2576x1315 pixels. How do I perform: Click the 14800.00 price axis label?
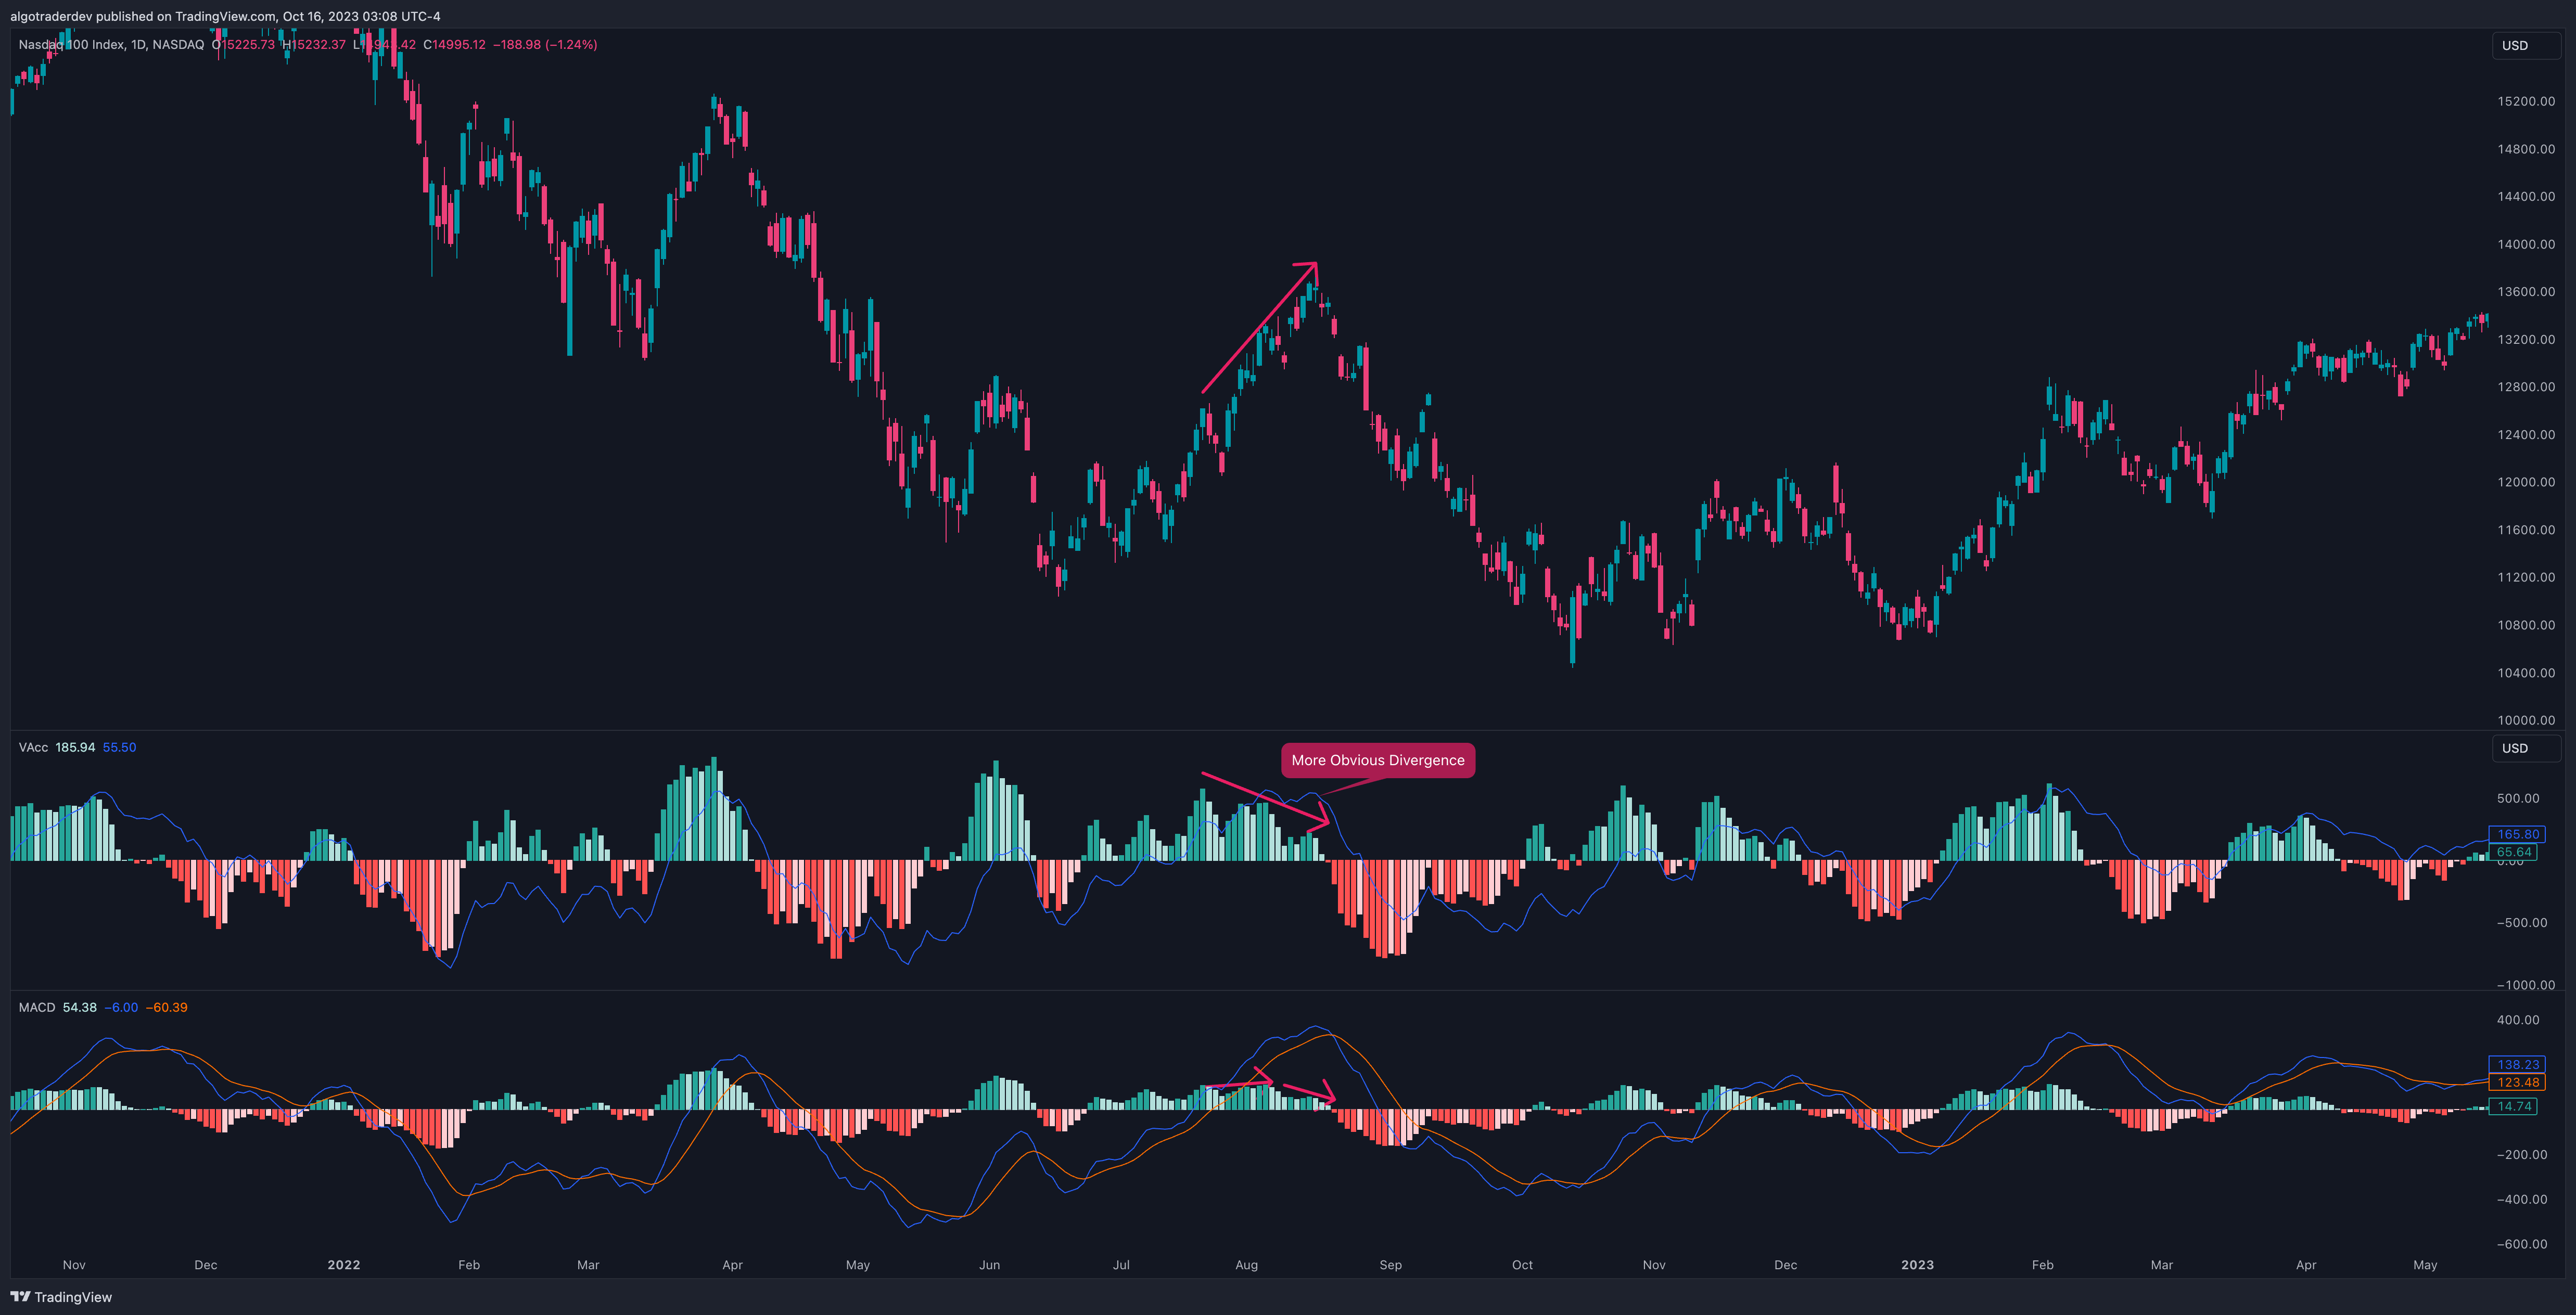tap(2525, 150)
